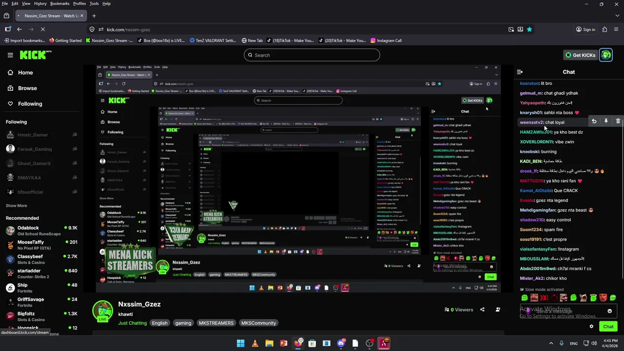Open GriffSavage recommended channel
This screenshot has height=351, width=624.
(x=41, y=302)
